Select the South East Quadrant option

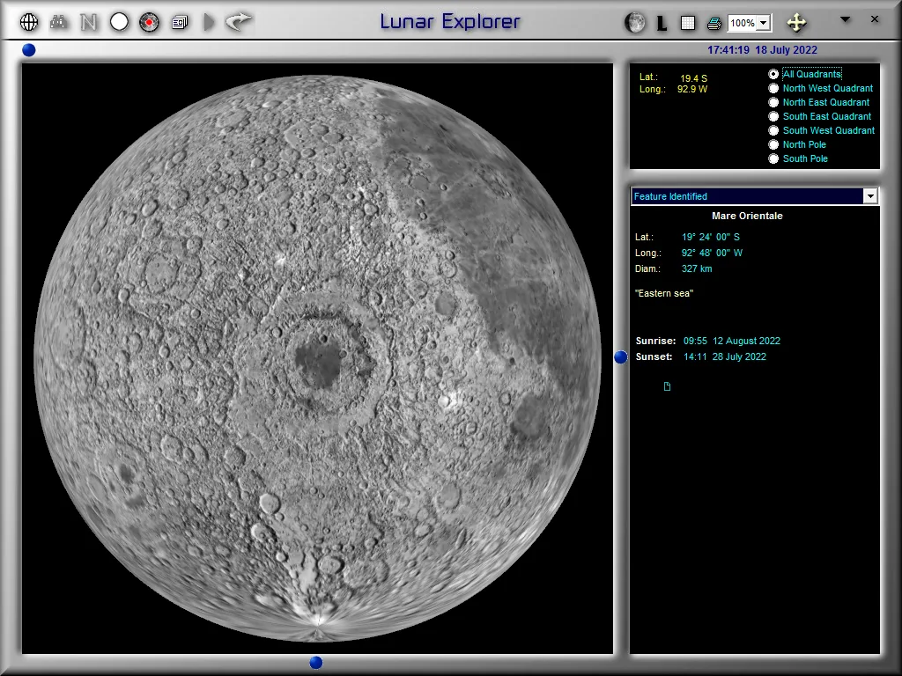click(x=773, y=116)
